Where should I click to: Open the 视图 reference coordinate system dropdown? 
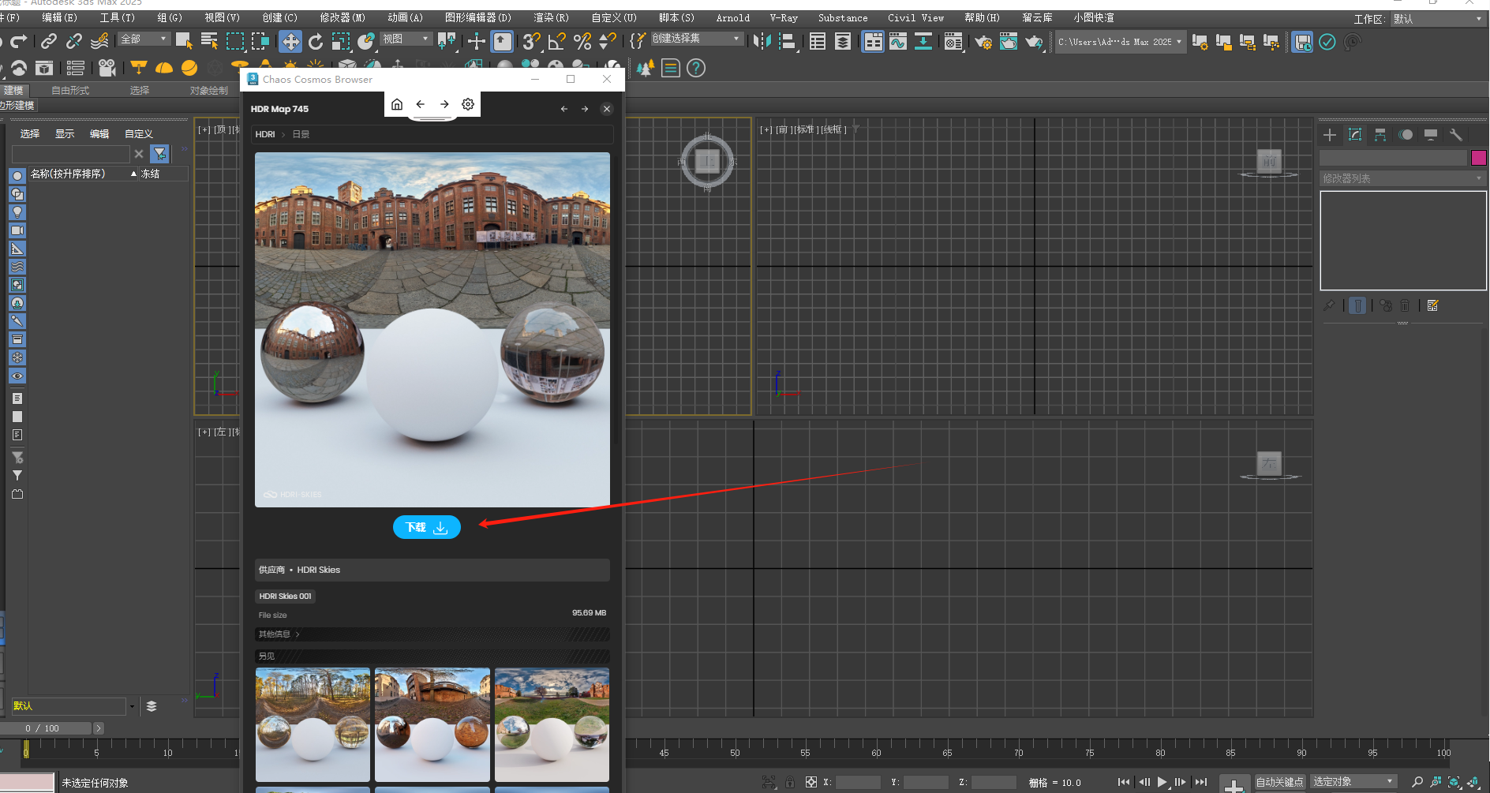(405, 38)
